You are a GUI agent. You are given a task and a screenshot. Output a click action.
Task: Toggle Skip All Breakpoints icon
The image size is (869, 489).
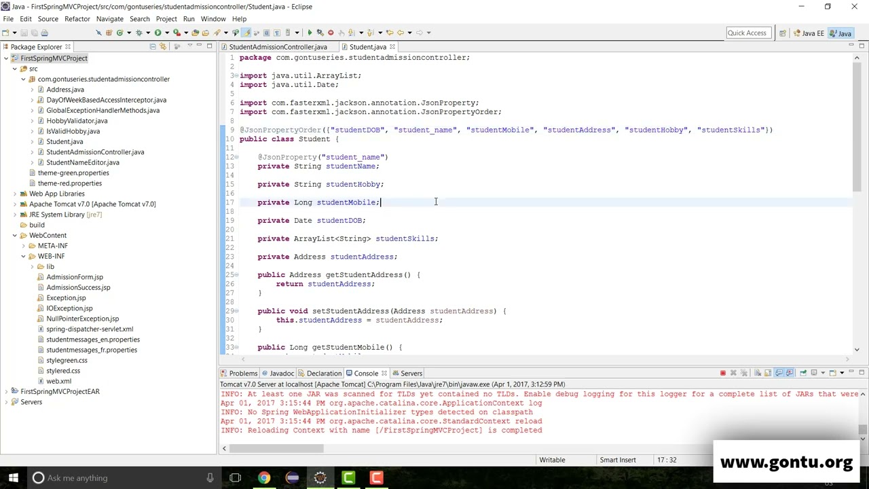pyautogui.click(x=98, y=33)
